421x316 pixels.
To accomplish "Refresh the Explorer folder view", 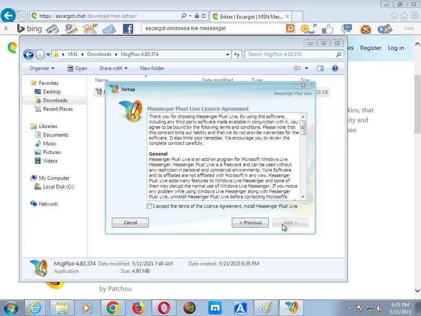I will (x=236, y=55).
